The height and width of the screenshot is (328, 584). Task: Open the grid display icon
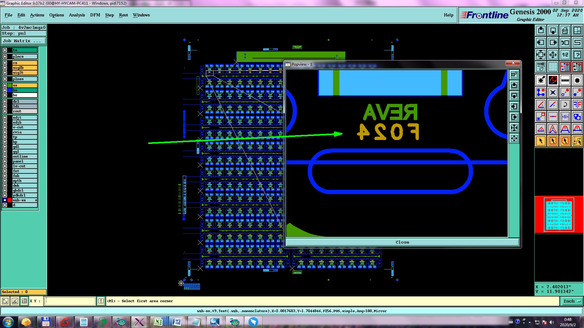click(x=553, y=67)
